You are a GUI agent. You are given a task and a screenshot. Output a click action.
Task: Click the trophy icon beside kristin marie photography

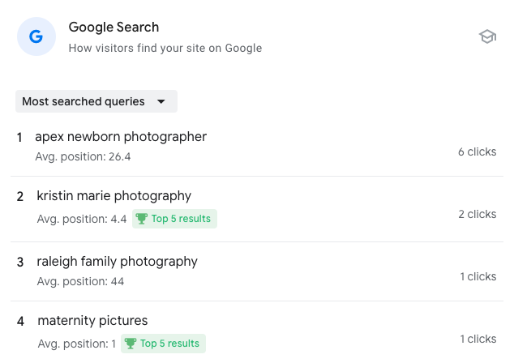(x=142, y=219)
